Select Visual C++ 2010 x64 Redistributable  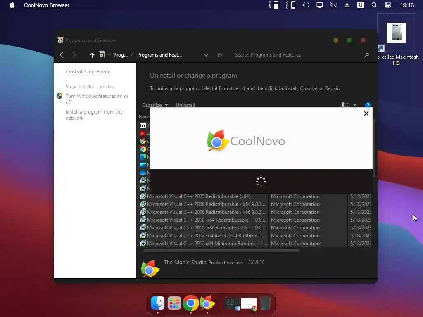tap(203, 220)
